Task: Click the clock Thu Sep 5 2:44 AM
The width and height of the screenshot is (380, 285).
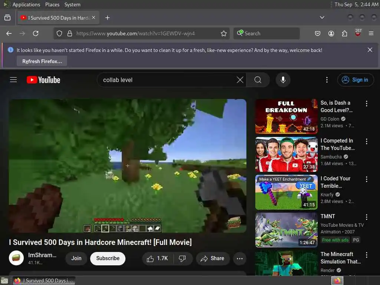Action: click(x=356, y=4)
